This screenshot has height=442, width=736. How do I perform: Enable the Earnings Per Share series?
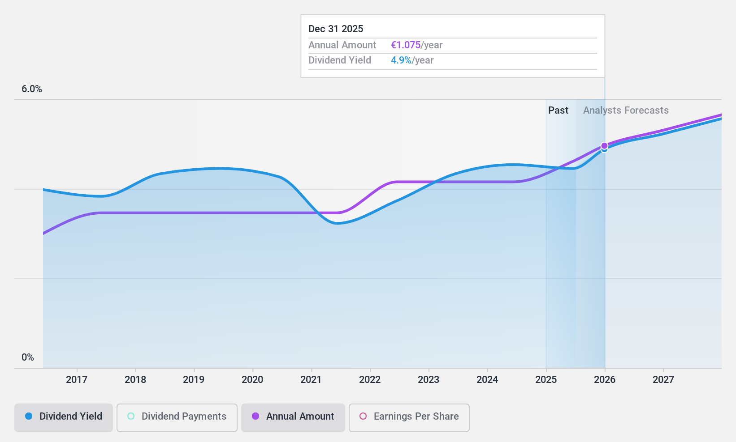point(409,418)
